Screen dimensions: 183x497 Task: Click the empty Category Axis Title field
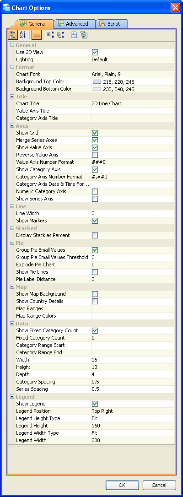click(133, 118)
